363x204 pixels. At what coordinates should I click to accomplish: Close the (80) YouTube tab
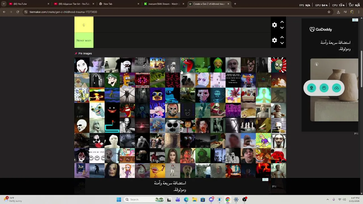48,4
